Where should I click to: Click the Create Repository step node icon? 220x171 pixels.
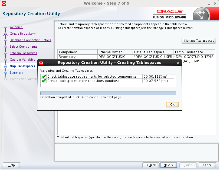(5, 34)
